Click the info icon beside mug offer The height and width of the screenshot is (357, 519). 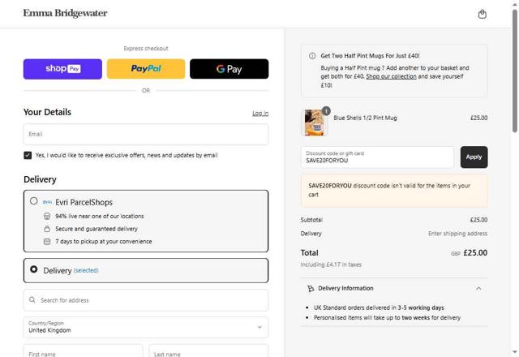312,56
